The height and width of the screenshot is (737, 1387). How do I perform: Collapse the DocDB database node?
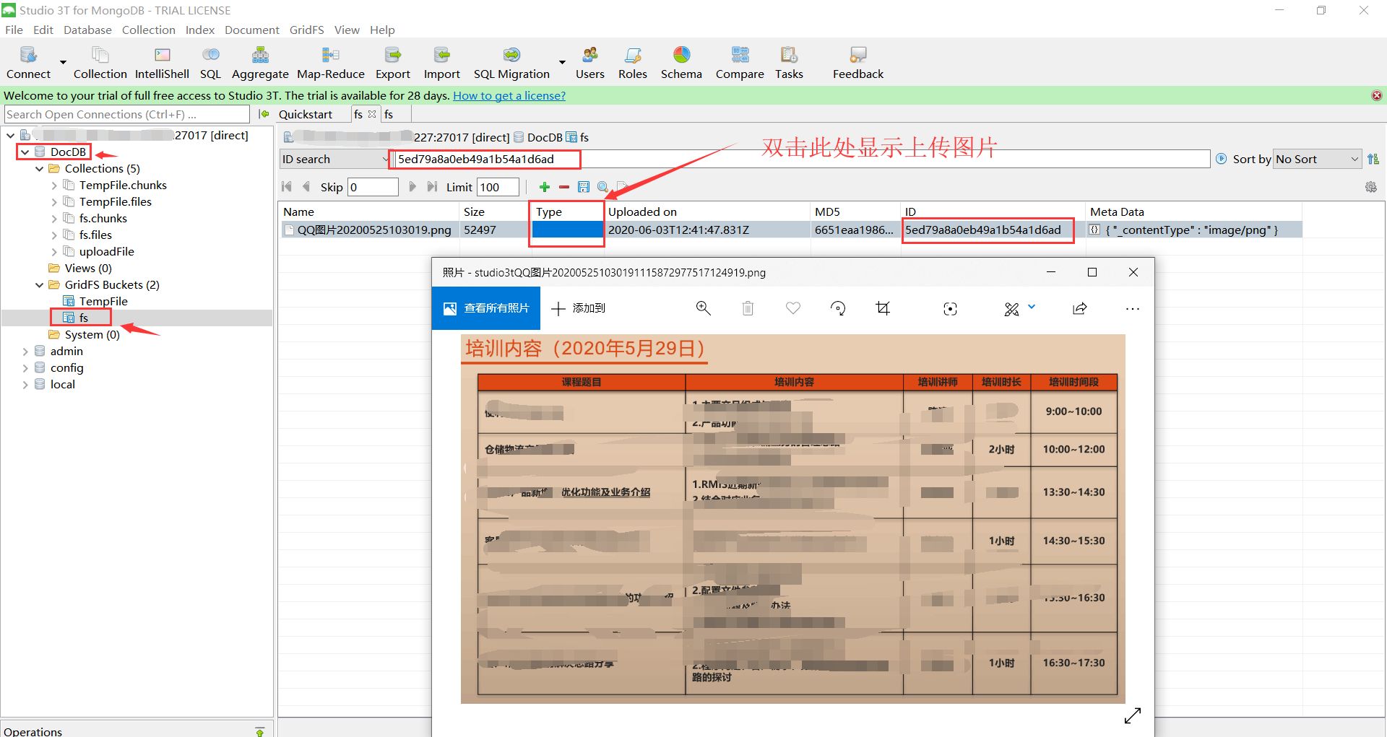[x=25, y=152]
